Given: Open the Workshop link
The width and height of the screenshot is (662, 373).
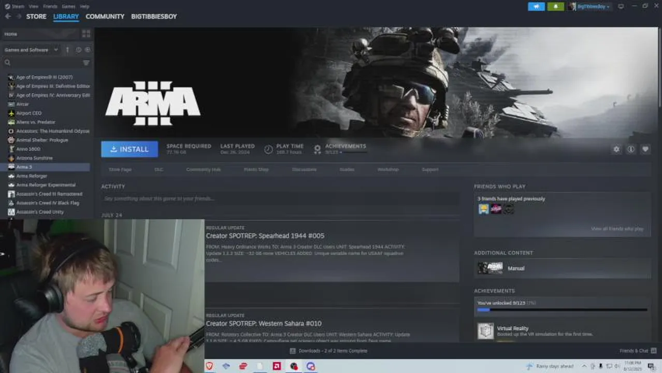Looking at the screenshot, I should coord(388,169).
